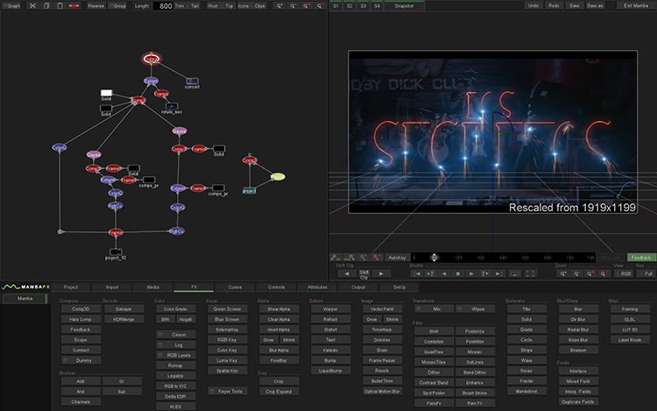This screenshot has width=657, height=411.
Task: Select the project_10 clip node
Action: (116, 252)
